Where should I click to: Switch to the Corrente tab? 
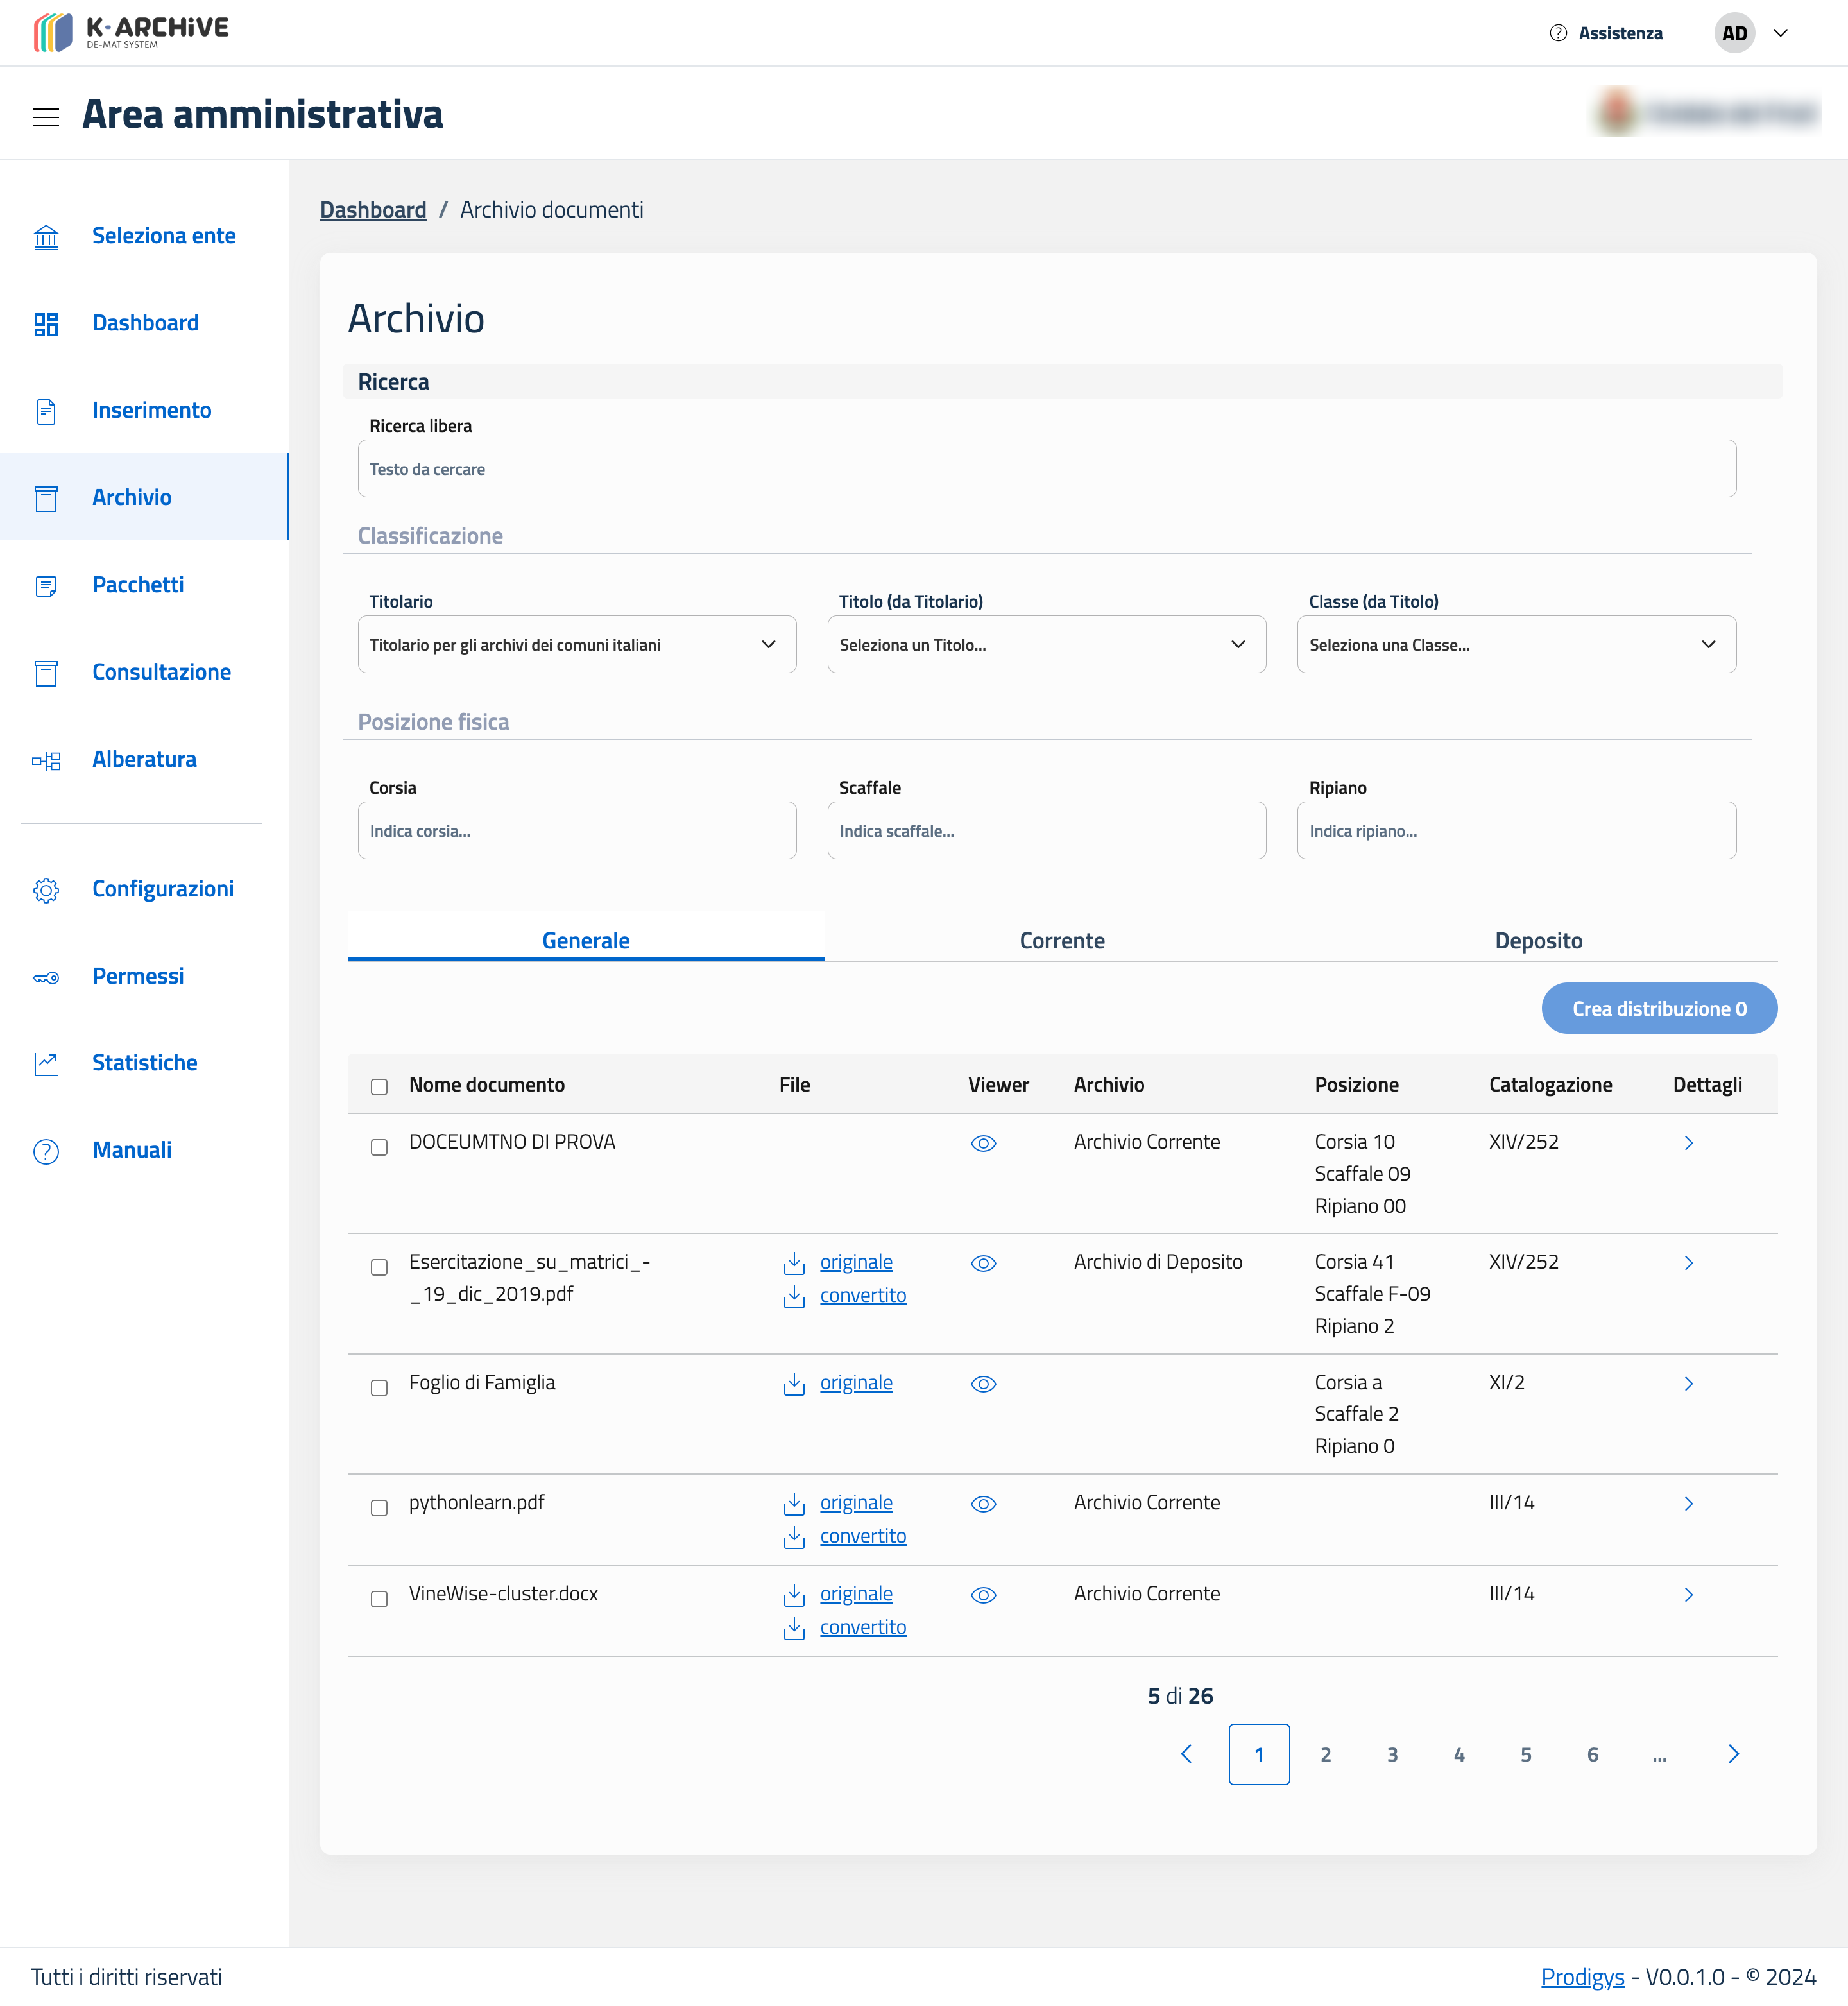(1061, 941)
